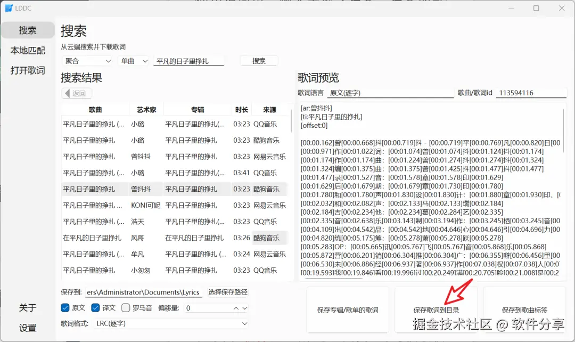The width and height of the screenshot is (575, 342).
Task: Click the search results vertical scrollbar
Action: tap(291, 121)
